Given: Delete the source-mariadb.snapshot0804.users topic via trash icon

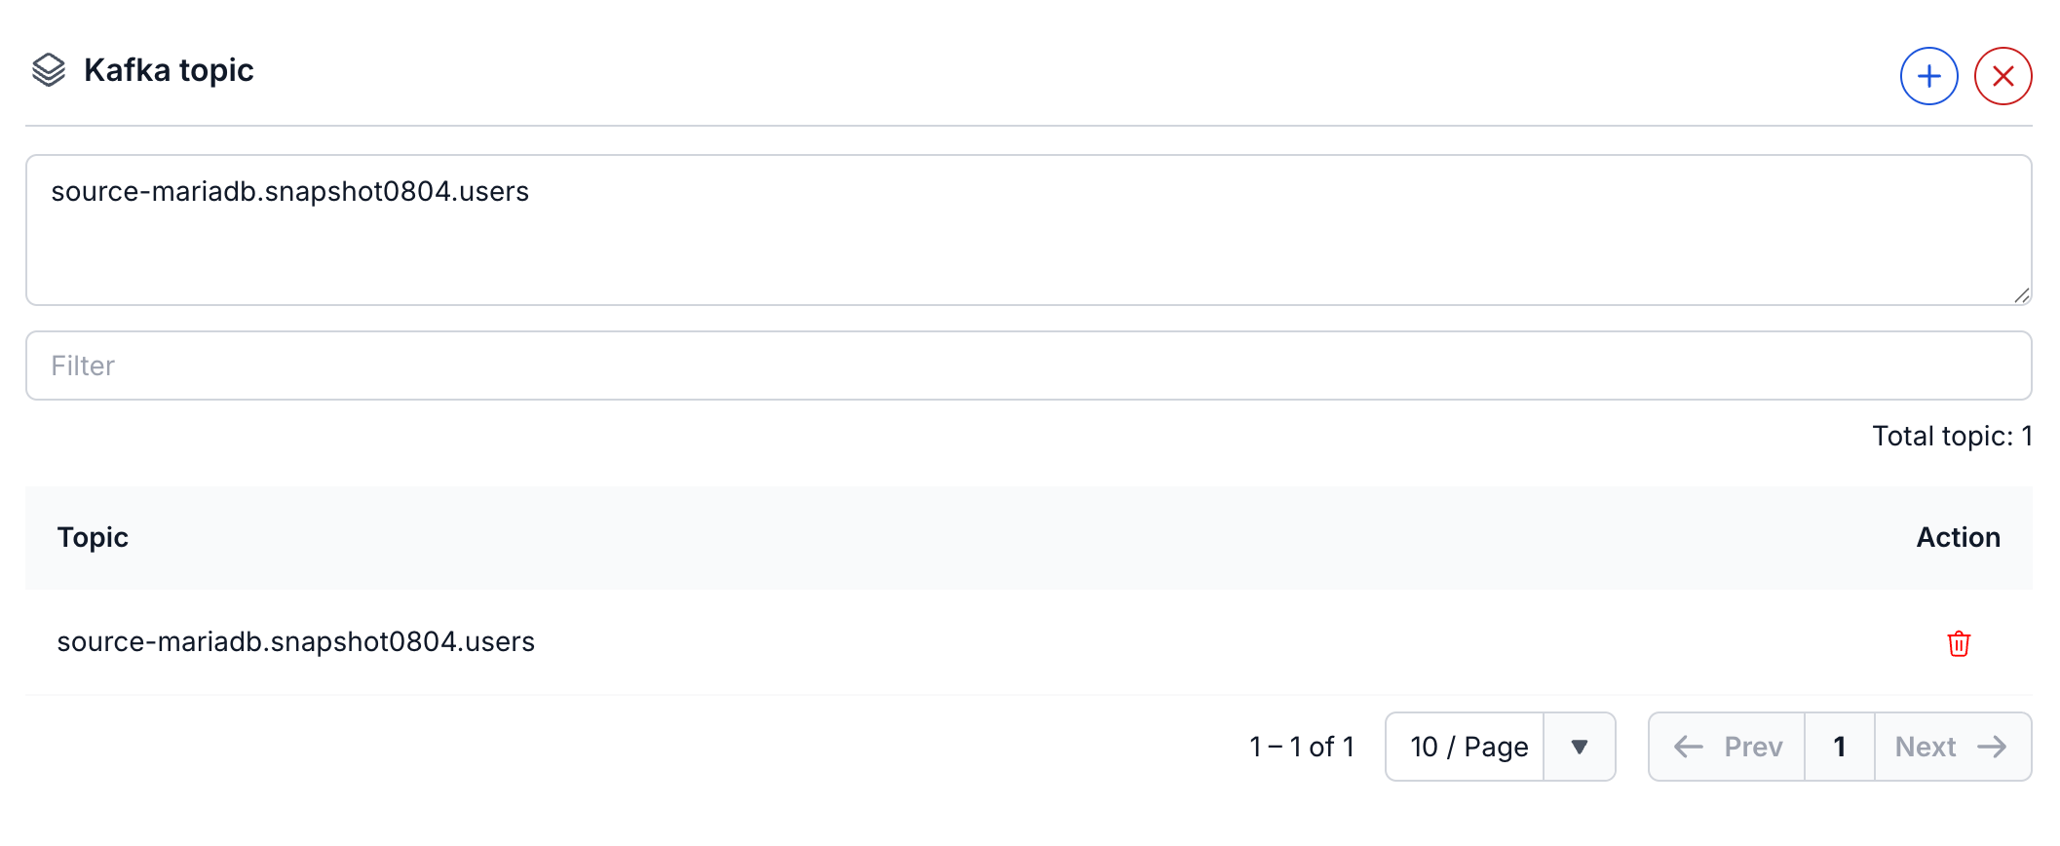Looking at the screenshot, I should [1959, 643].
